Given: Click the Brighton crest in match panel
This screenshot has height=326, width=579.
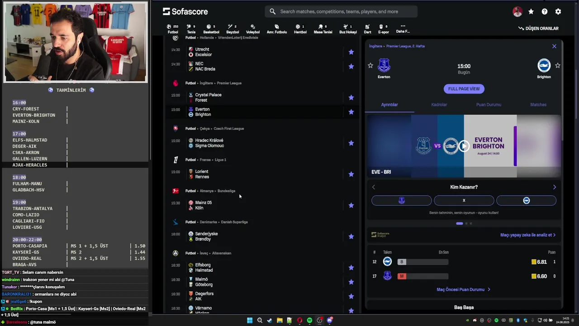Looking at the screenshot, I should [544, 66].
